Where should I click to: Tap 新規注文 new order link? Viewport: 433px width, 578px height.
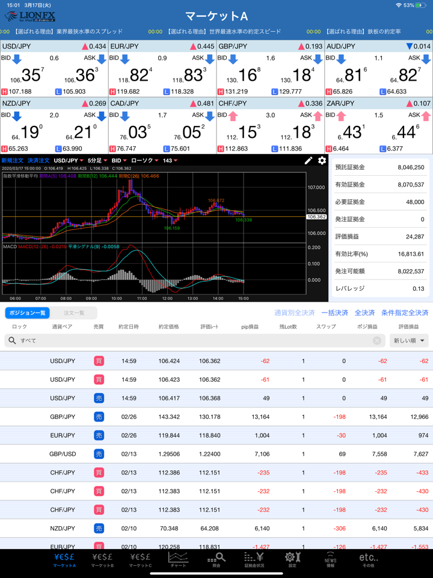pos(11,161)
